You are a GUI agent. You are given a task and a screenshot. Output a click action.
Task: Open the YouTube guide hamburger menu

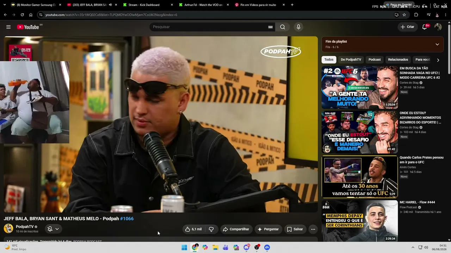8,27
